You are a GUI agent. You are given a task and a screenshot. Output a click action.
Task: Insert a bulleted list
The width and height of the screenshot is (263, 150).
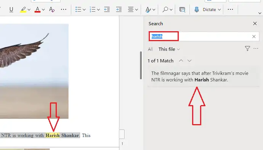[x=78, y=10]
